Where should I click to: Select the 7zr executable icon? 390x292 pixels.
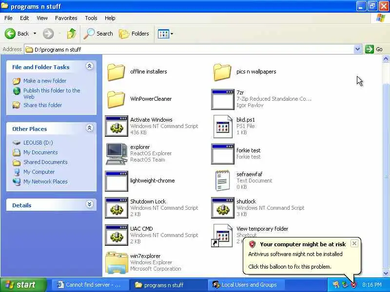223,99
